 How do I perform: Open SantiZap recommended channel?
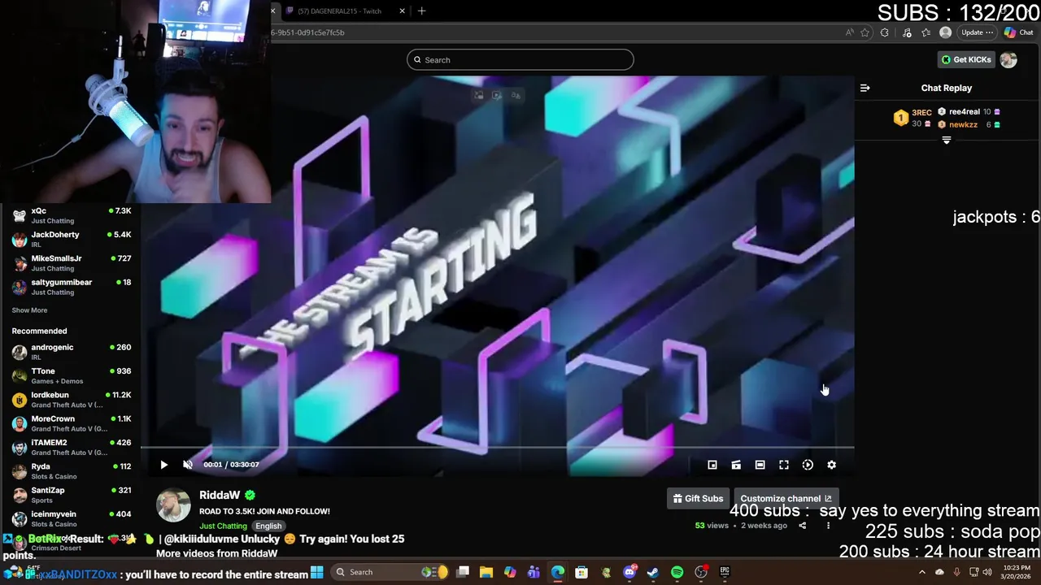tap(71, 495)
